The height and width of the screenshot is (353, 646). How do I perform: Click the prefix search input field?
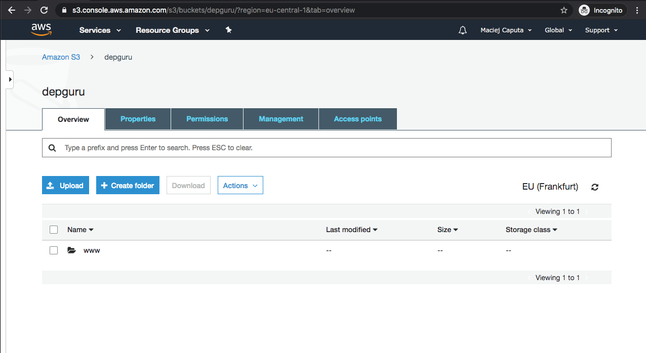(x=334, y=148)
